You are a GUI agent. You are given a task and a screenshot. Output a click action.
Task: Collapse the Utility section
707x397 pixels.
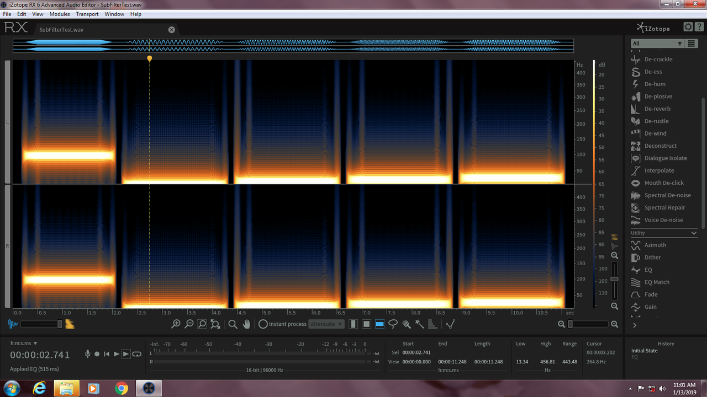694,233
